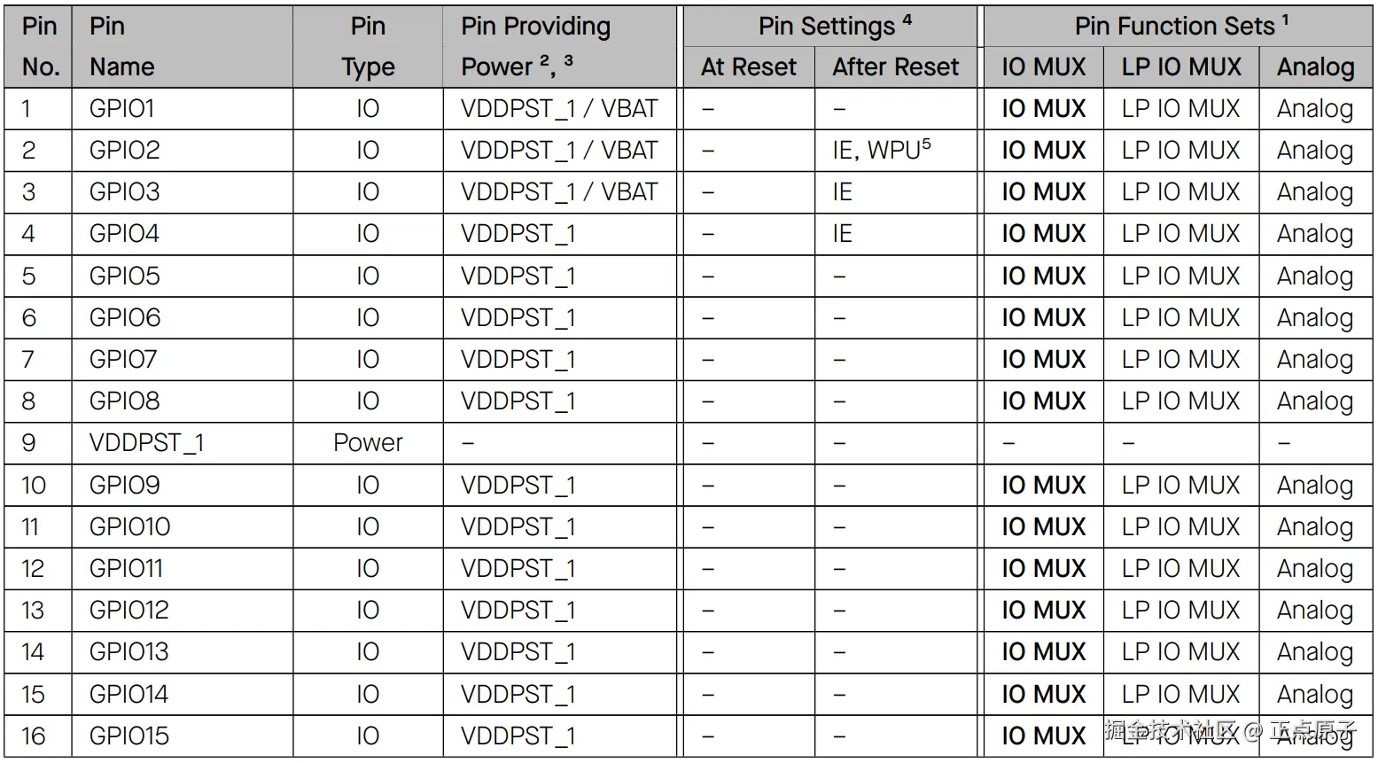Click the IE, WPU after reset entry
This screenshot has height=763, width=1378.
point(881,151)
